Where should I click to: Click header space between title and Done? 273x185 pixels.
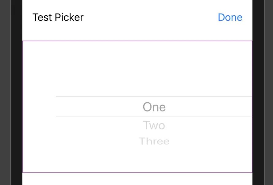150,17
